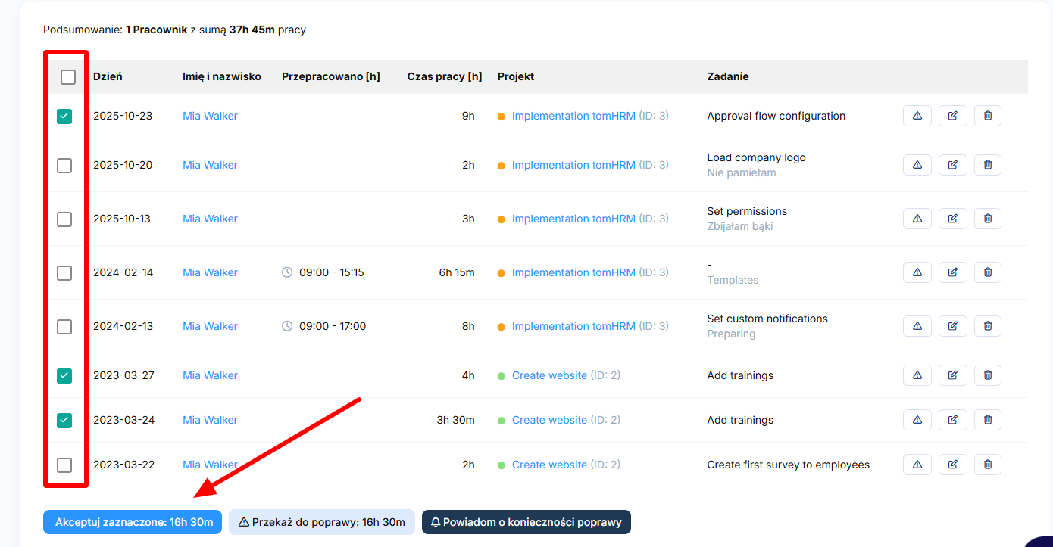Open Create website project link for 2023-03-27
Screen dimensions: 1053x547
tap(549, 375)
